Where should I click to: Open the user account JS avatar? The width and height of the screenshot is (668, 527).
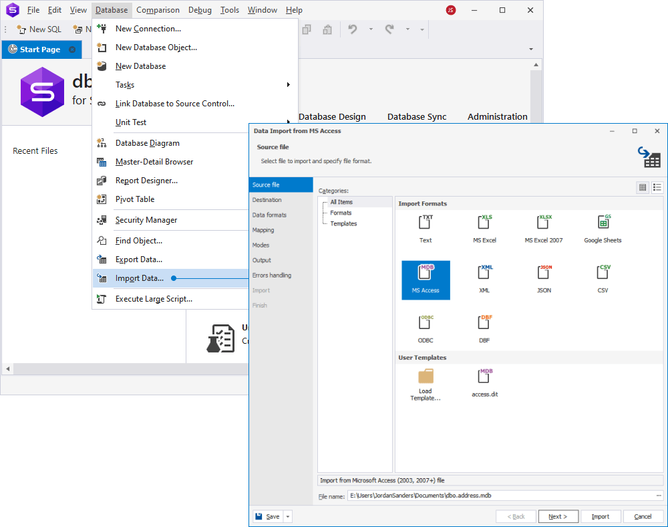(451, 10)
